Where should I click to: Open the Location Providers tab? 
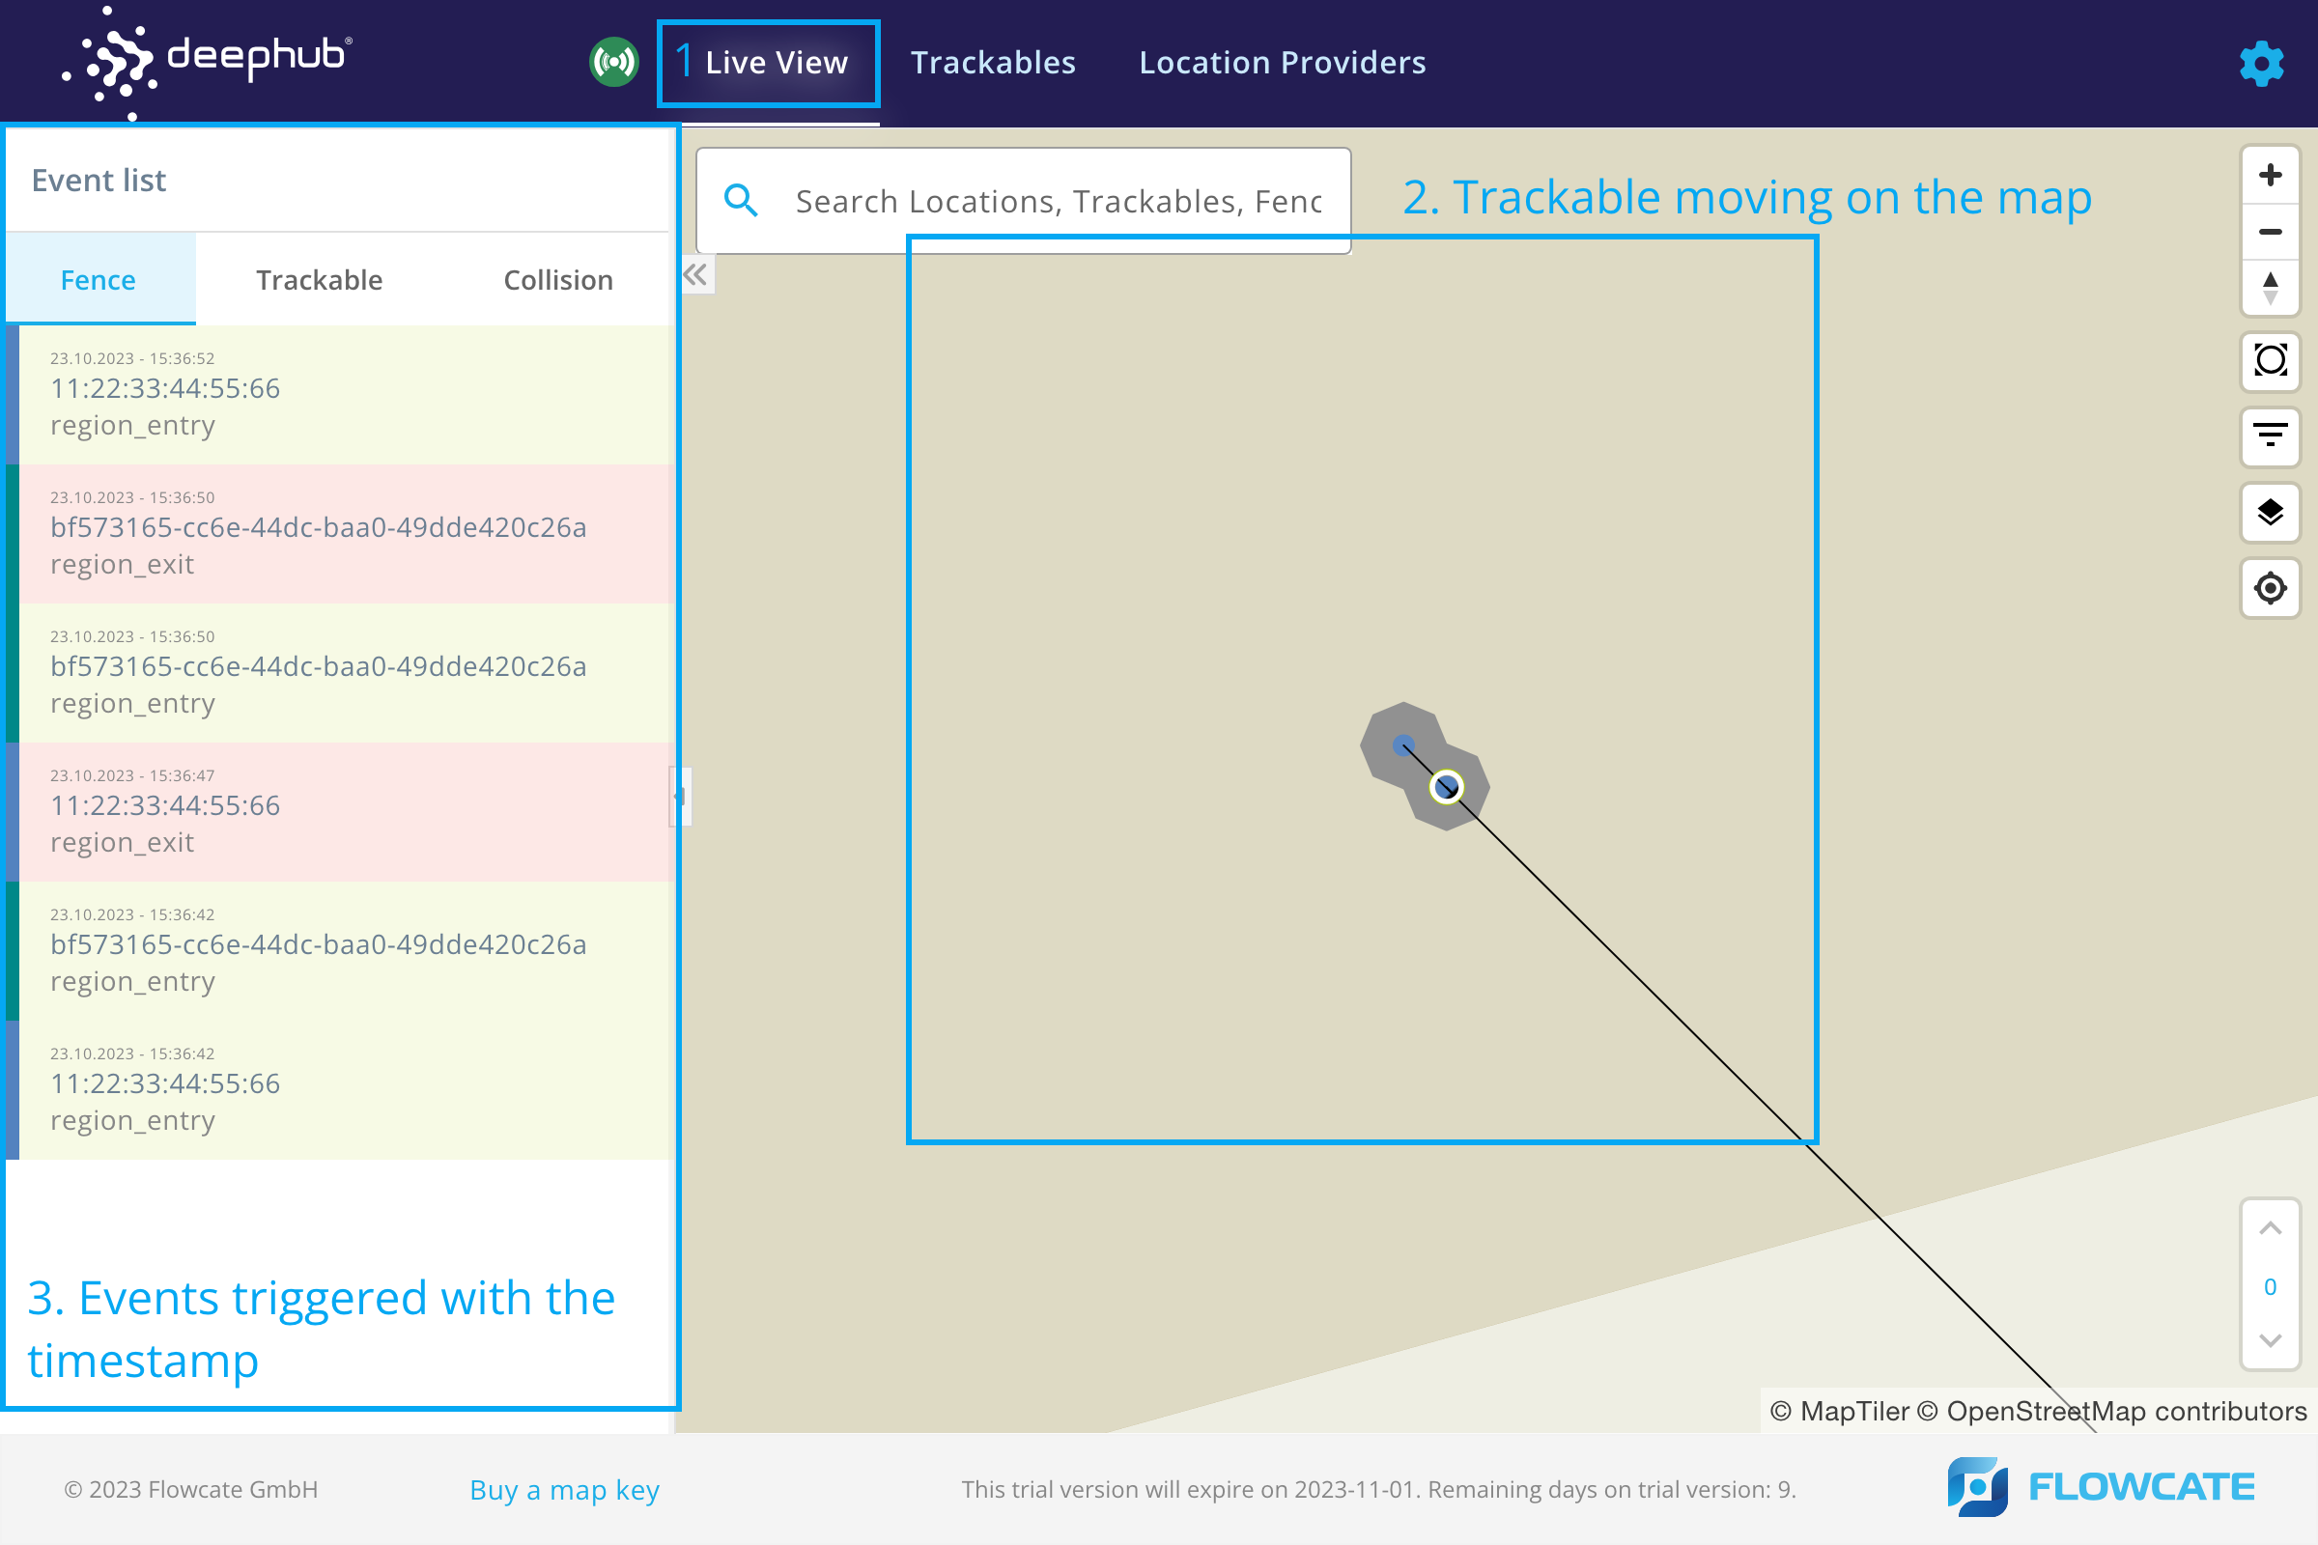tap(1283, 63)
